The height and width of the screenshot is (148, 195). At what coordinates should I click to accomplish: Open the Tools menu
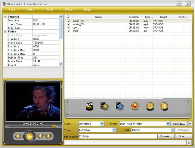(69, 10)
